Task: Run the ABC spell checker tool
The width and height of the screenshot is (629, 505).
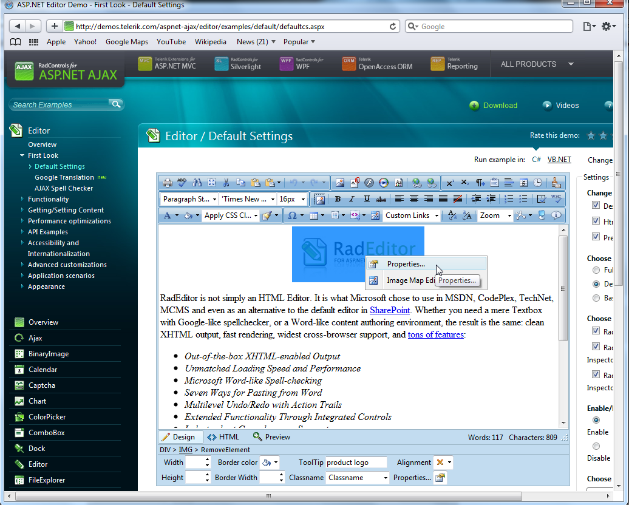Action: coord(182,183)
